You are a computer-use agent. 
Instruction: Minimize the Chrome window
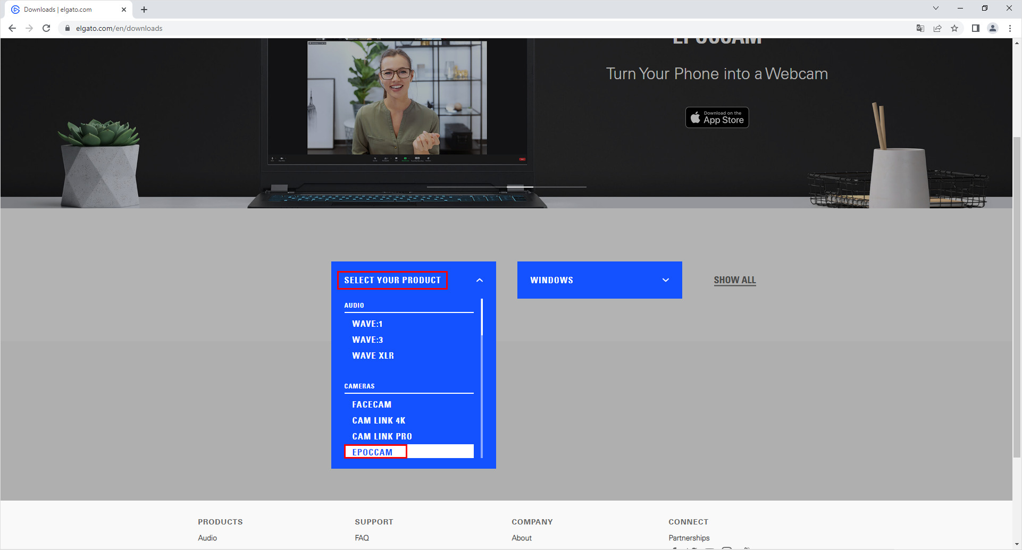pos(960,8)
